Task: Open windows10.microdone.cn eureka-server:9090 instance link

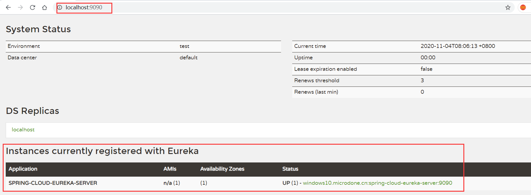Action: pos(377,183)
